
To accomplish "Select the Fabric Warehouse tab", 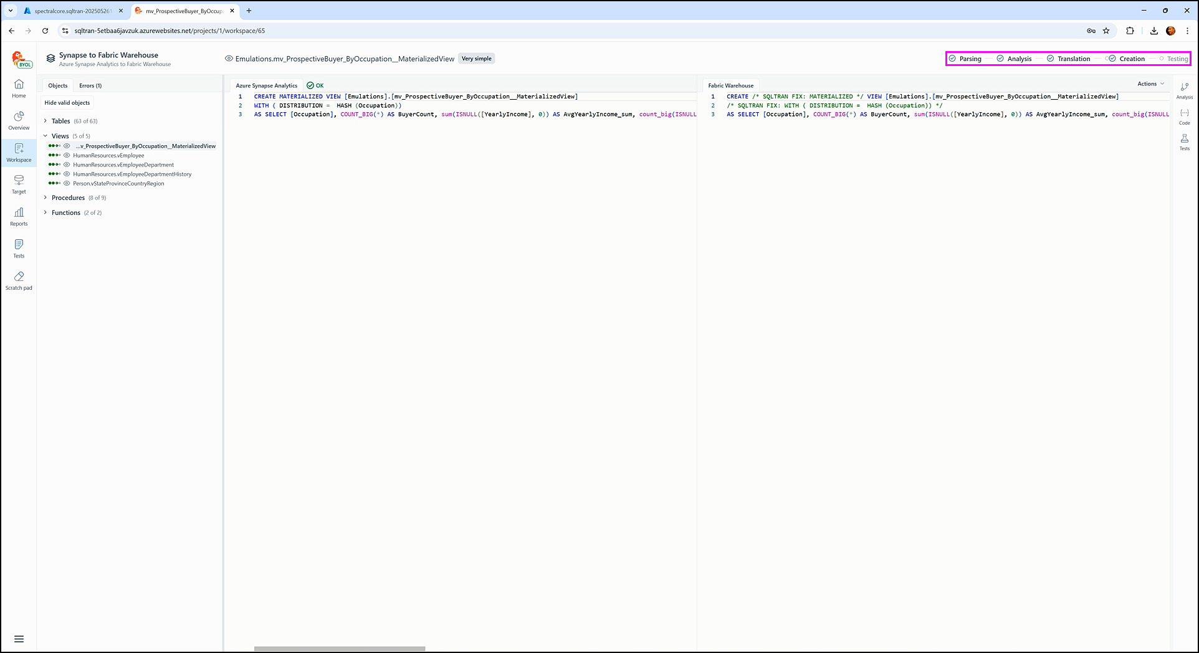I will pos(730,85).
